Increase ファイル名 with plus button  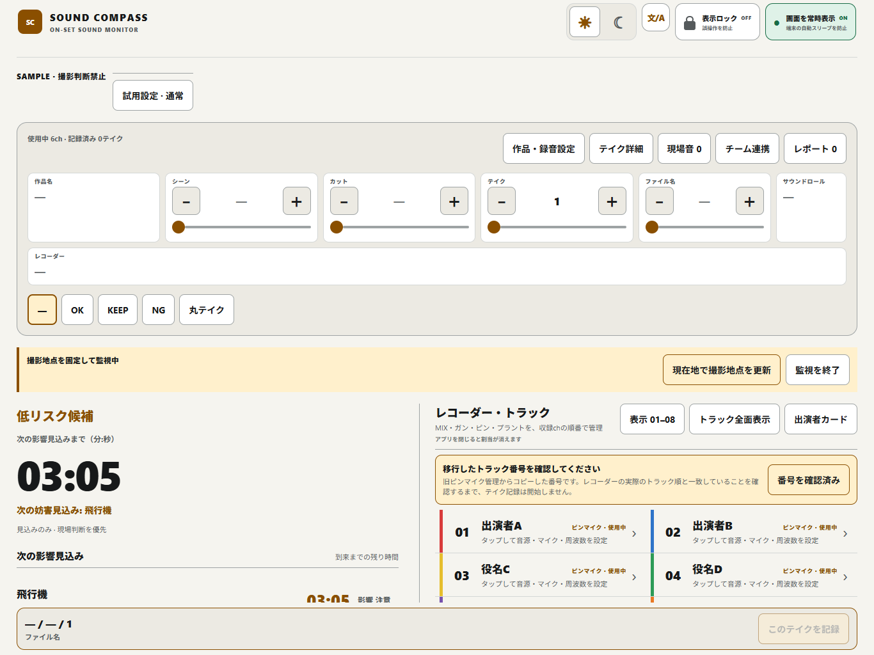click(x=750, y=201)
